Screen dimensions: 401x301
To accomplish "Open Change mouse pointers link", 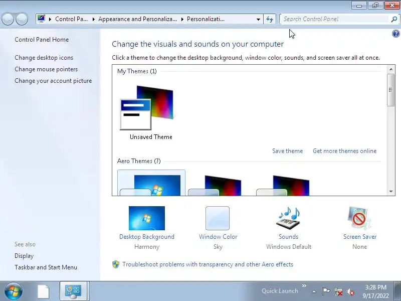I will (46, 69).
